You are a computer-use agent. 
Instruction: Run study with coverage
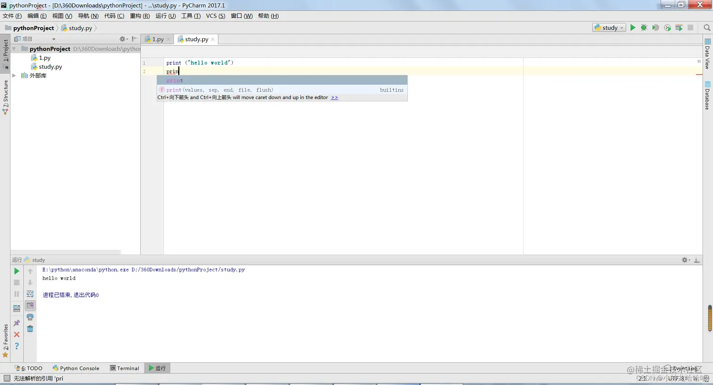655,28
